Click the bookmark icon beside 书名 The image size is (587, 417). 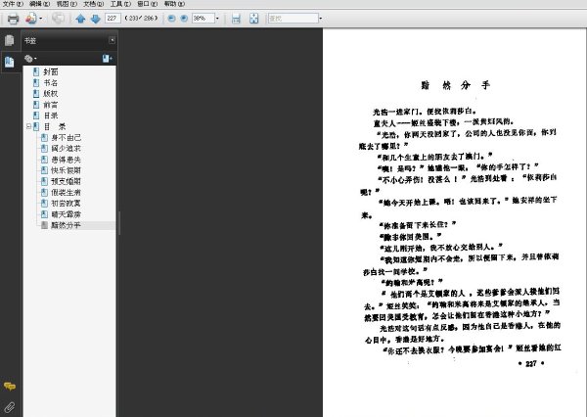(36, 83)
